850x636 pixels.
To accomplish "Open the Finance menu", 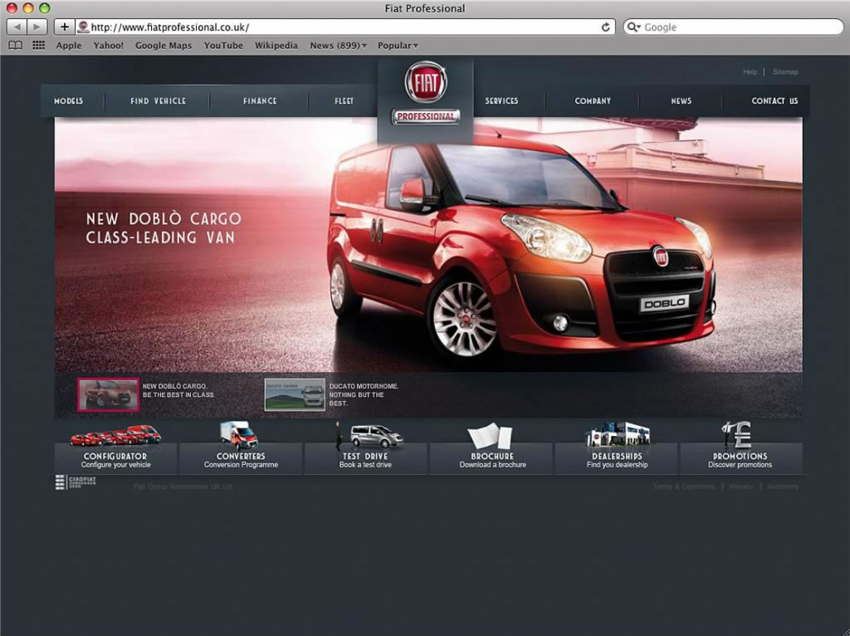I will coord(260,100).
